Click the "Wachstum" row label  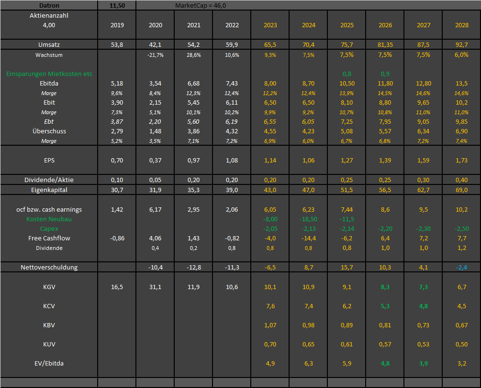point(49,55)
